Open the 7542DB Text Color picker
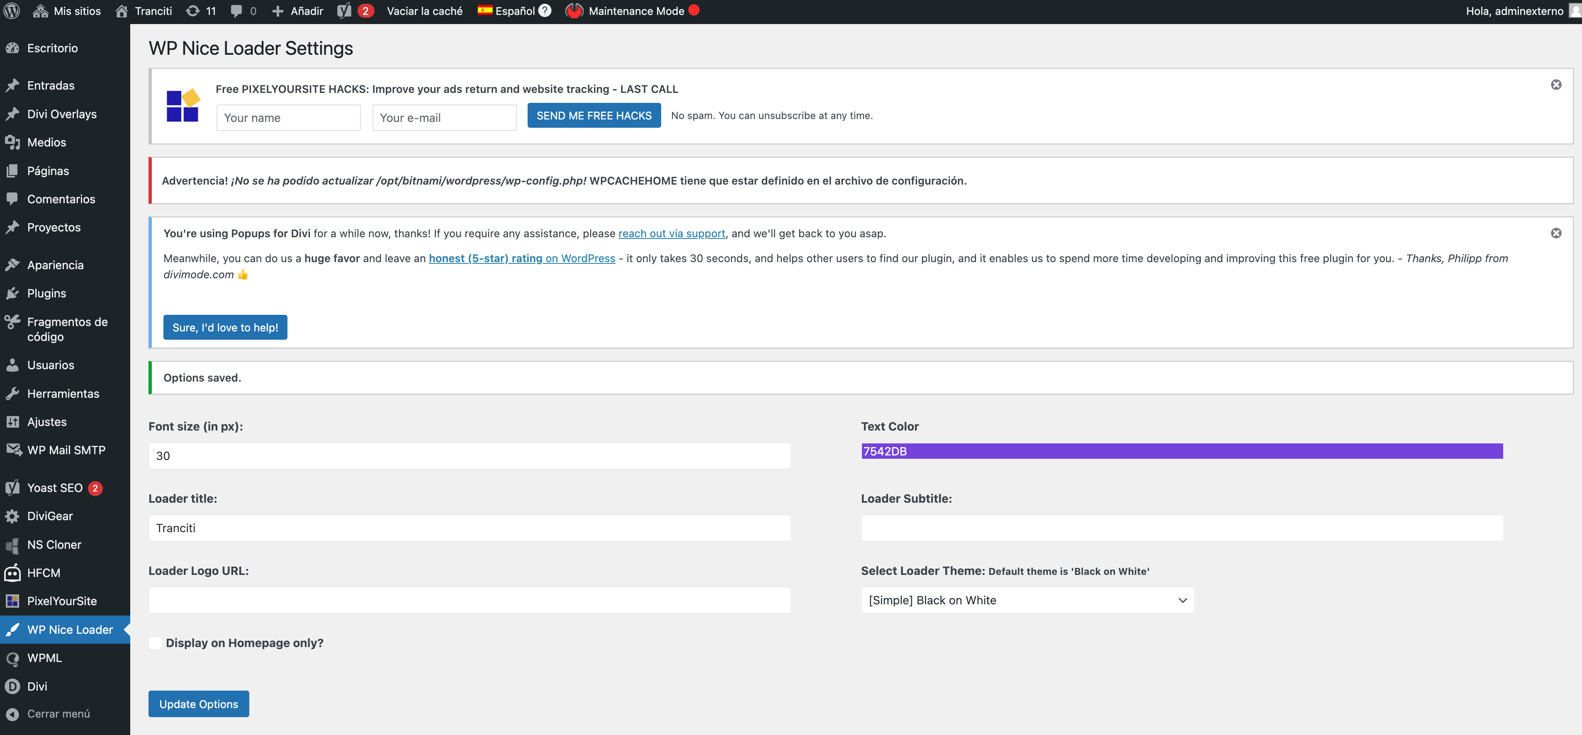This screenshot has height=735, width=1582. [1182, 451]
